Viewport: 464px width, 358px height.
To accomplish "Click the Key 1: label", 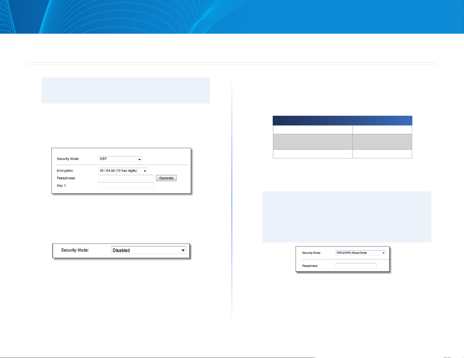I will pyautogui.click(x=62, y=185).
